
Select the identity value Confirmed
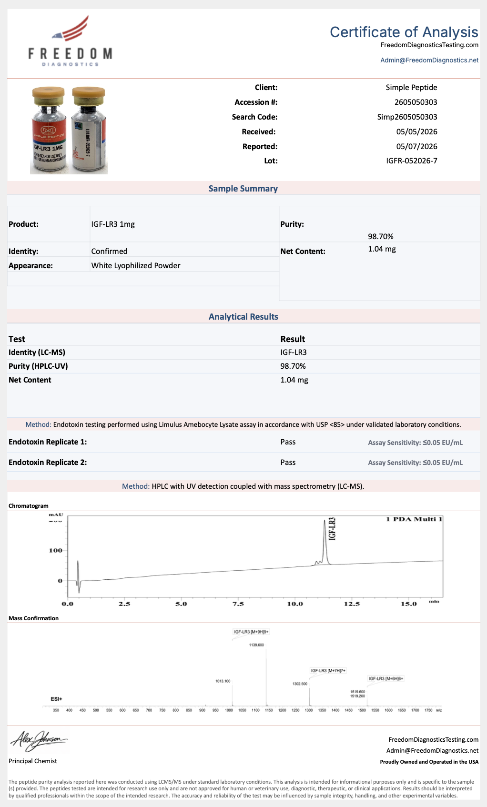110,251
